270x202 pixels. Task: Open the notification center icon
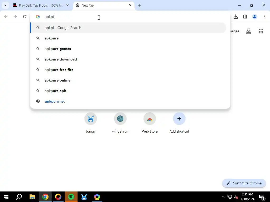[262, 197]
